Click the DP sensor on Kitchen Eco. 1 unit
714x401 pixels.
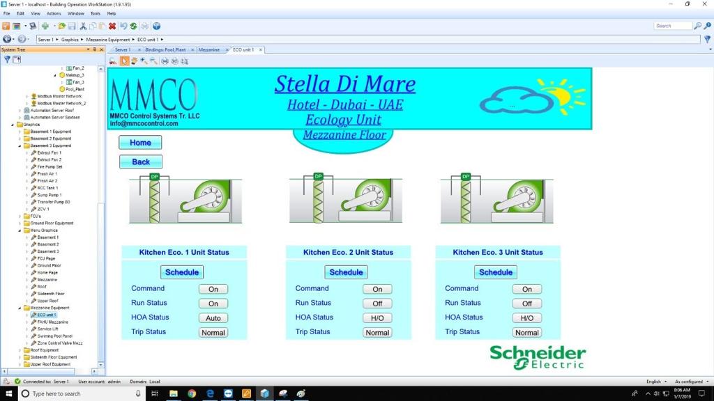coord(154,176)
